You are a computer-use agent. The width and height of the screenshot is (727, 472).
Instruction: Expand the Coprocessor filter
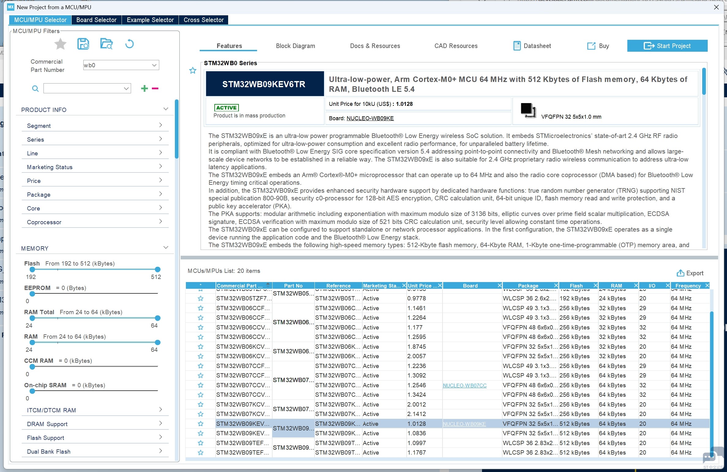click(160, 221)
